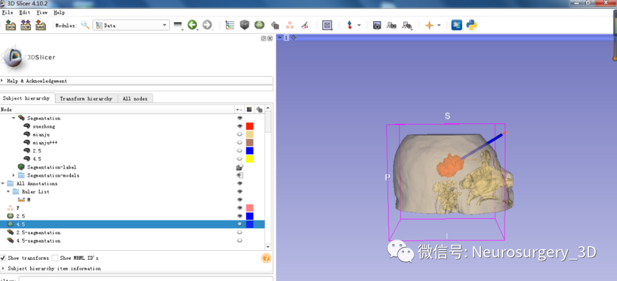
Task: Click the red xuezhong color swatch
Action: click(250, 126)
